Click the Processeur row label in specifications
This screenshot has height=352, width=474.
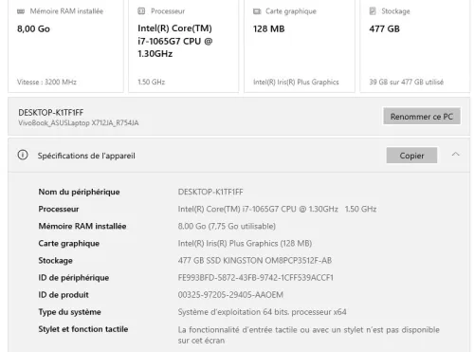[59, 209]
